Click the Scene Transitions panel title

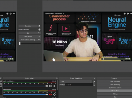(x=76, y=78)
